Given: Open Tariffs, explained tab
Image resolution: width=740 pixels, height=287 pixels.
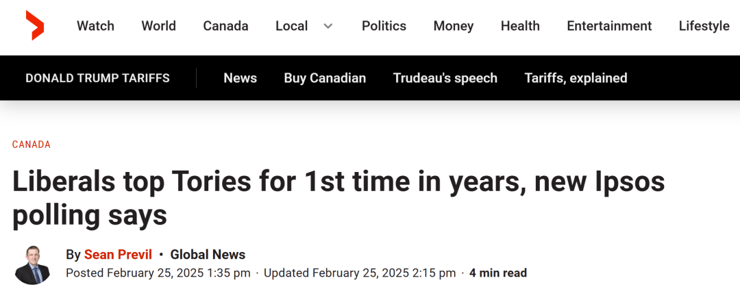Looking at the screenshot, I should tap(576, 78).
